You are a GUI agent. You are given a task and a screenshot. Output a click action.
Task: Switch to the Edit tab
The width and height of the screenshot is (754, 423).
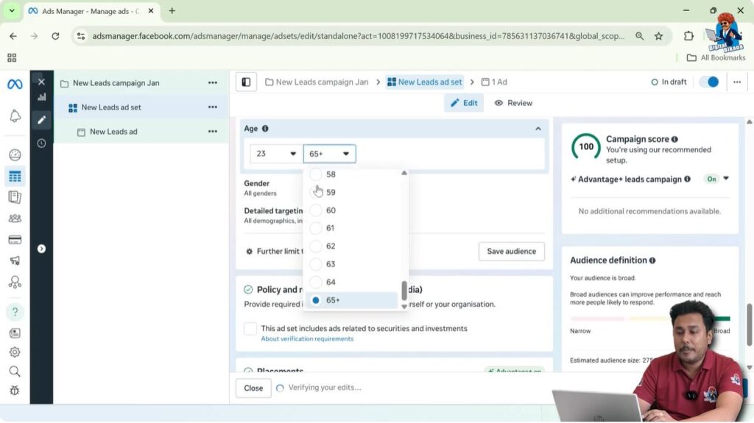pyautogui.click(x=464, y=103)
